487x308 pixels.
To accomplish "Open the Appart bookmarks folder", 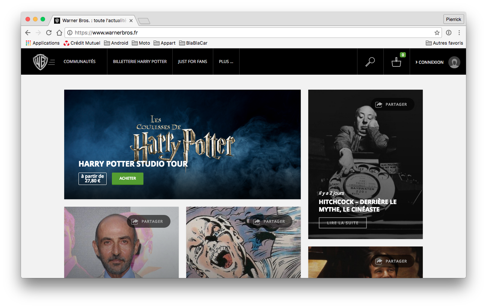I will click(164, 43).
